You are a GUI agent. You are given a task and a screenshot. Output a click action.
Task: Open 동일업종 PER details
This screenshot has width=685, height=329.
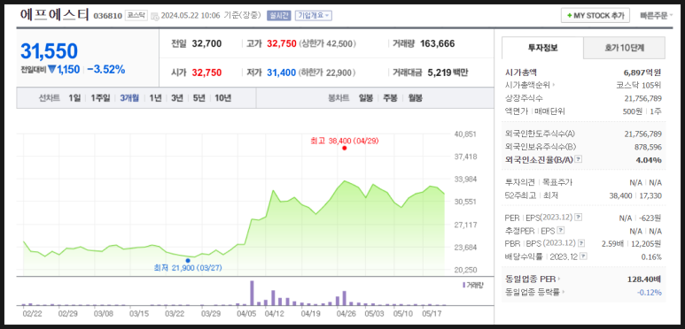point(533,279)
